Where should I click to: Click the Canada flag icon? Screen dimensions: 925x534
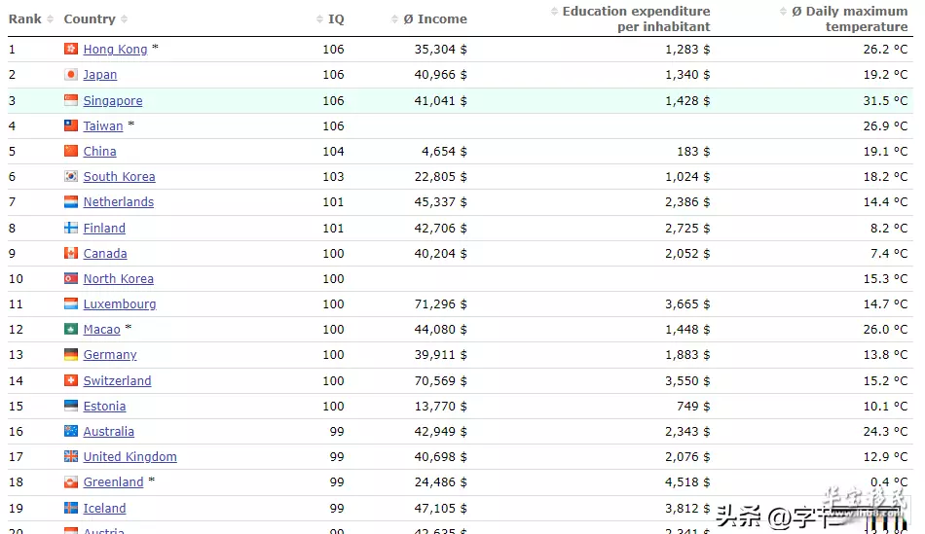click(x=70, y=253)
